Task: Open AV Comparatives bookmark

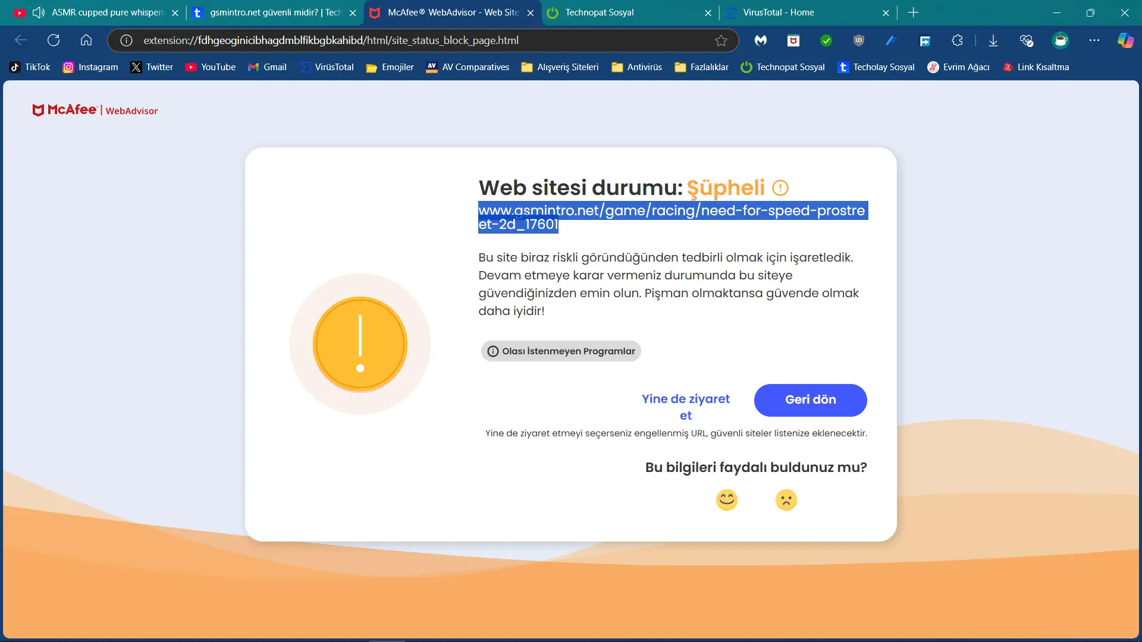Action: click(x=468, y=67)
